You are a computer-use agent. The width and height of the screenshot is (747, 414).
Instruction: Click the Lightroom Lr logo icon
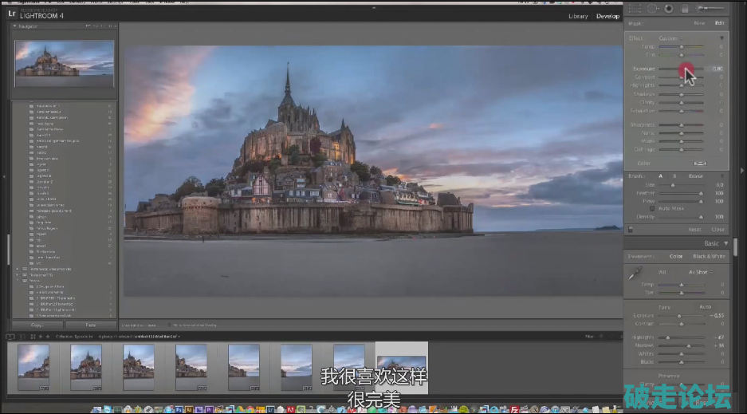(x=13, y=14)
